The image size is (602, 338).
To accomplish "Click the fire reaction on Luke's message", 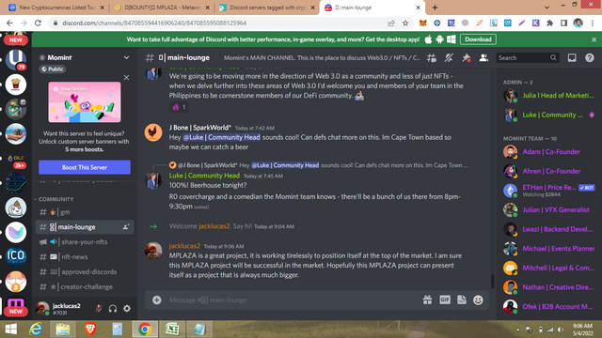I will click(x=179, y=107).
